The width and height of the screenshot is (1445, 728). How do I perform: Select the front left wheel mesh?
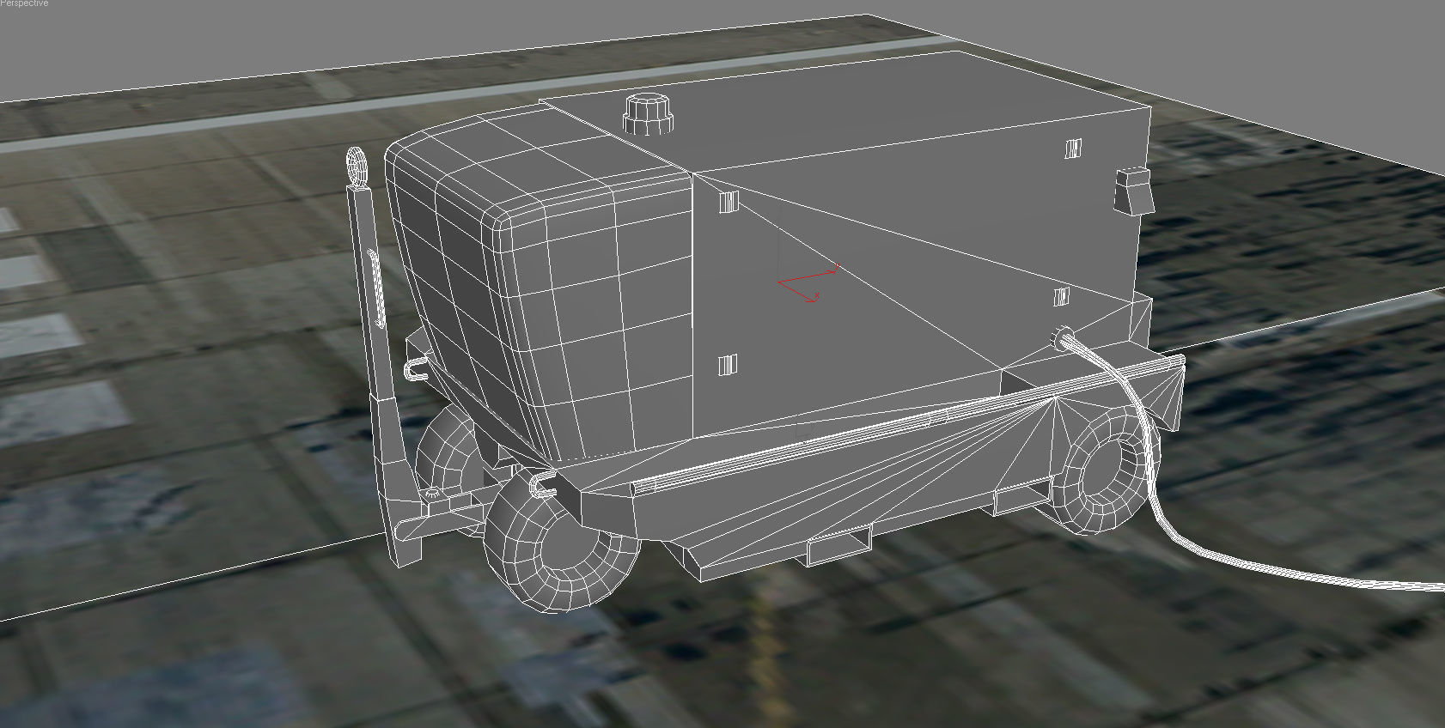click(x=563, y=542)
